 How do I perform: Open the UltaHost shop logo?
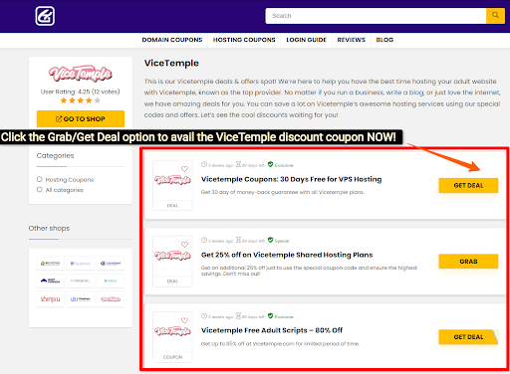[x=81, y=299]
